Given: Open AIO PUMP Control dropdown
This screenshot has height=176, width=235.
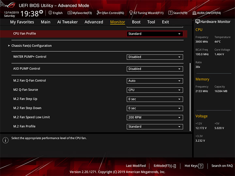Looking at the screenshot, I should click(155, 69).
